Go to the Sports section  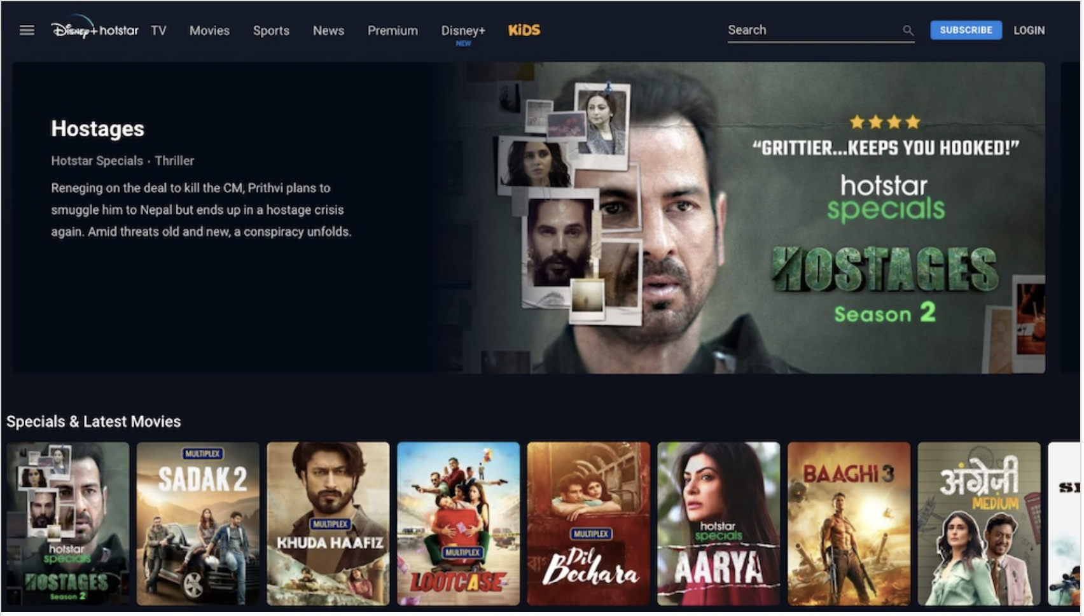[x=271, y=31]
